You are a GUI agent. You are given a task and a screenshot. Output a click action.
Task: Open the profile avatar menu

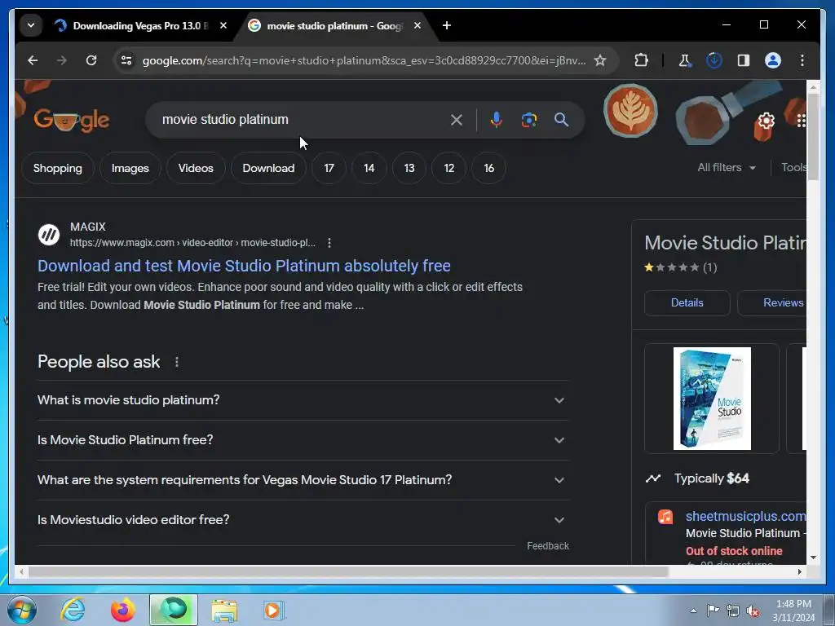pos(773,60)
